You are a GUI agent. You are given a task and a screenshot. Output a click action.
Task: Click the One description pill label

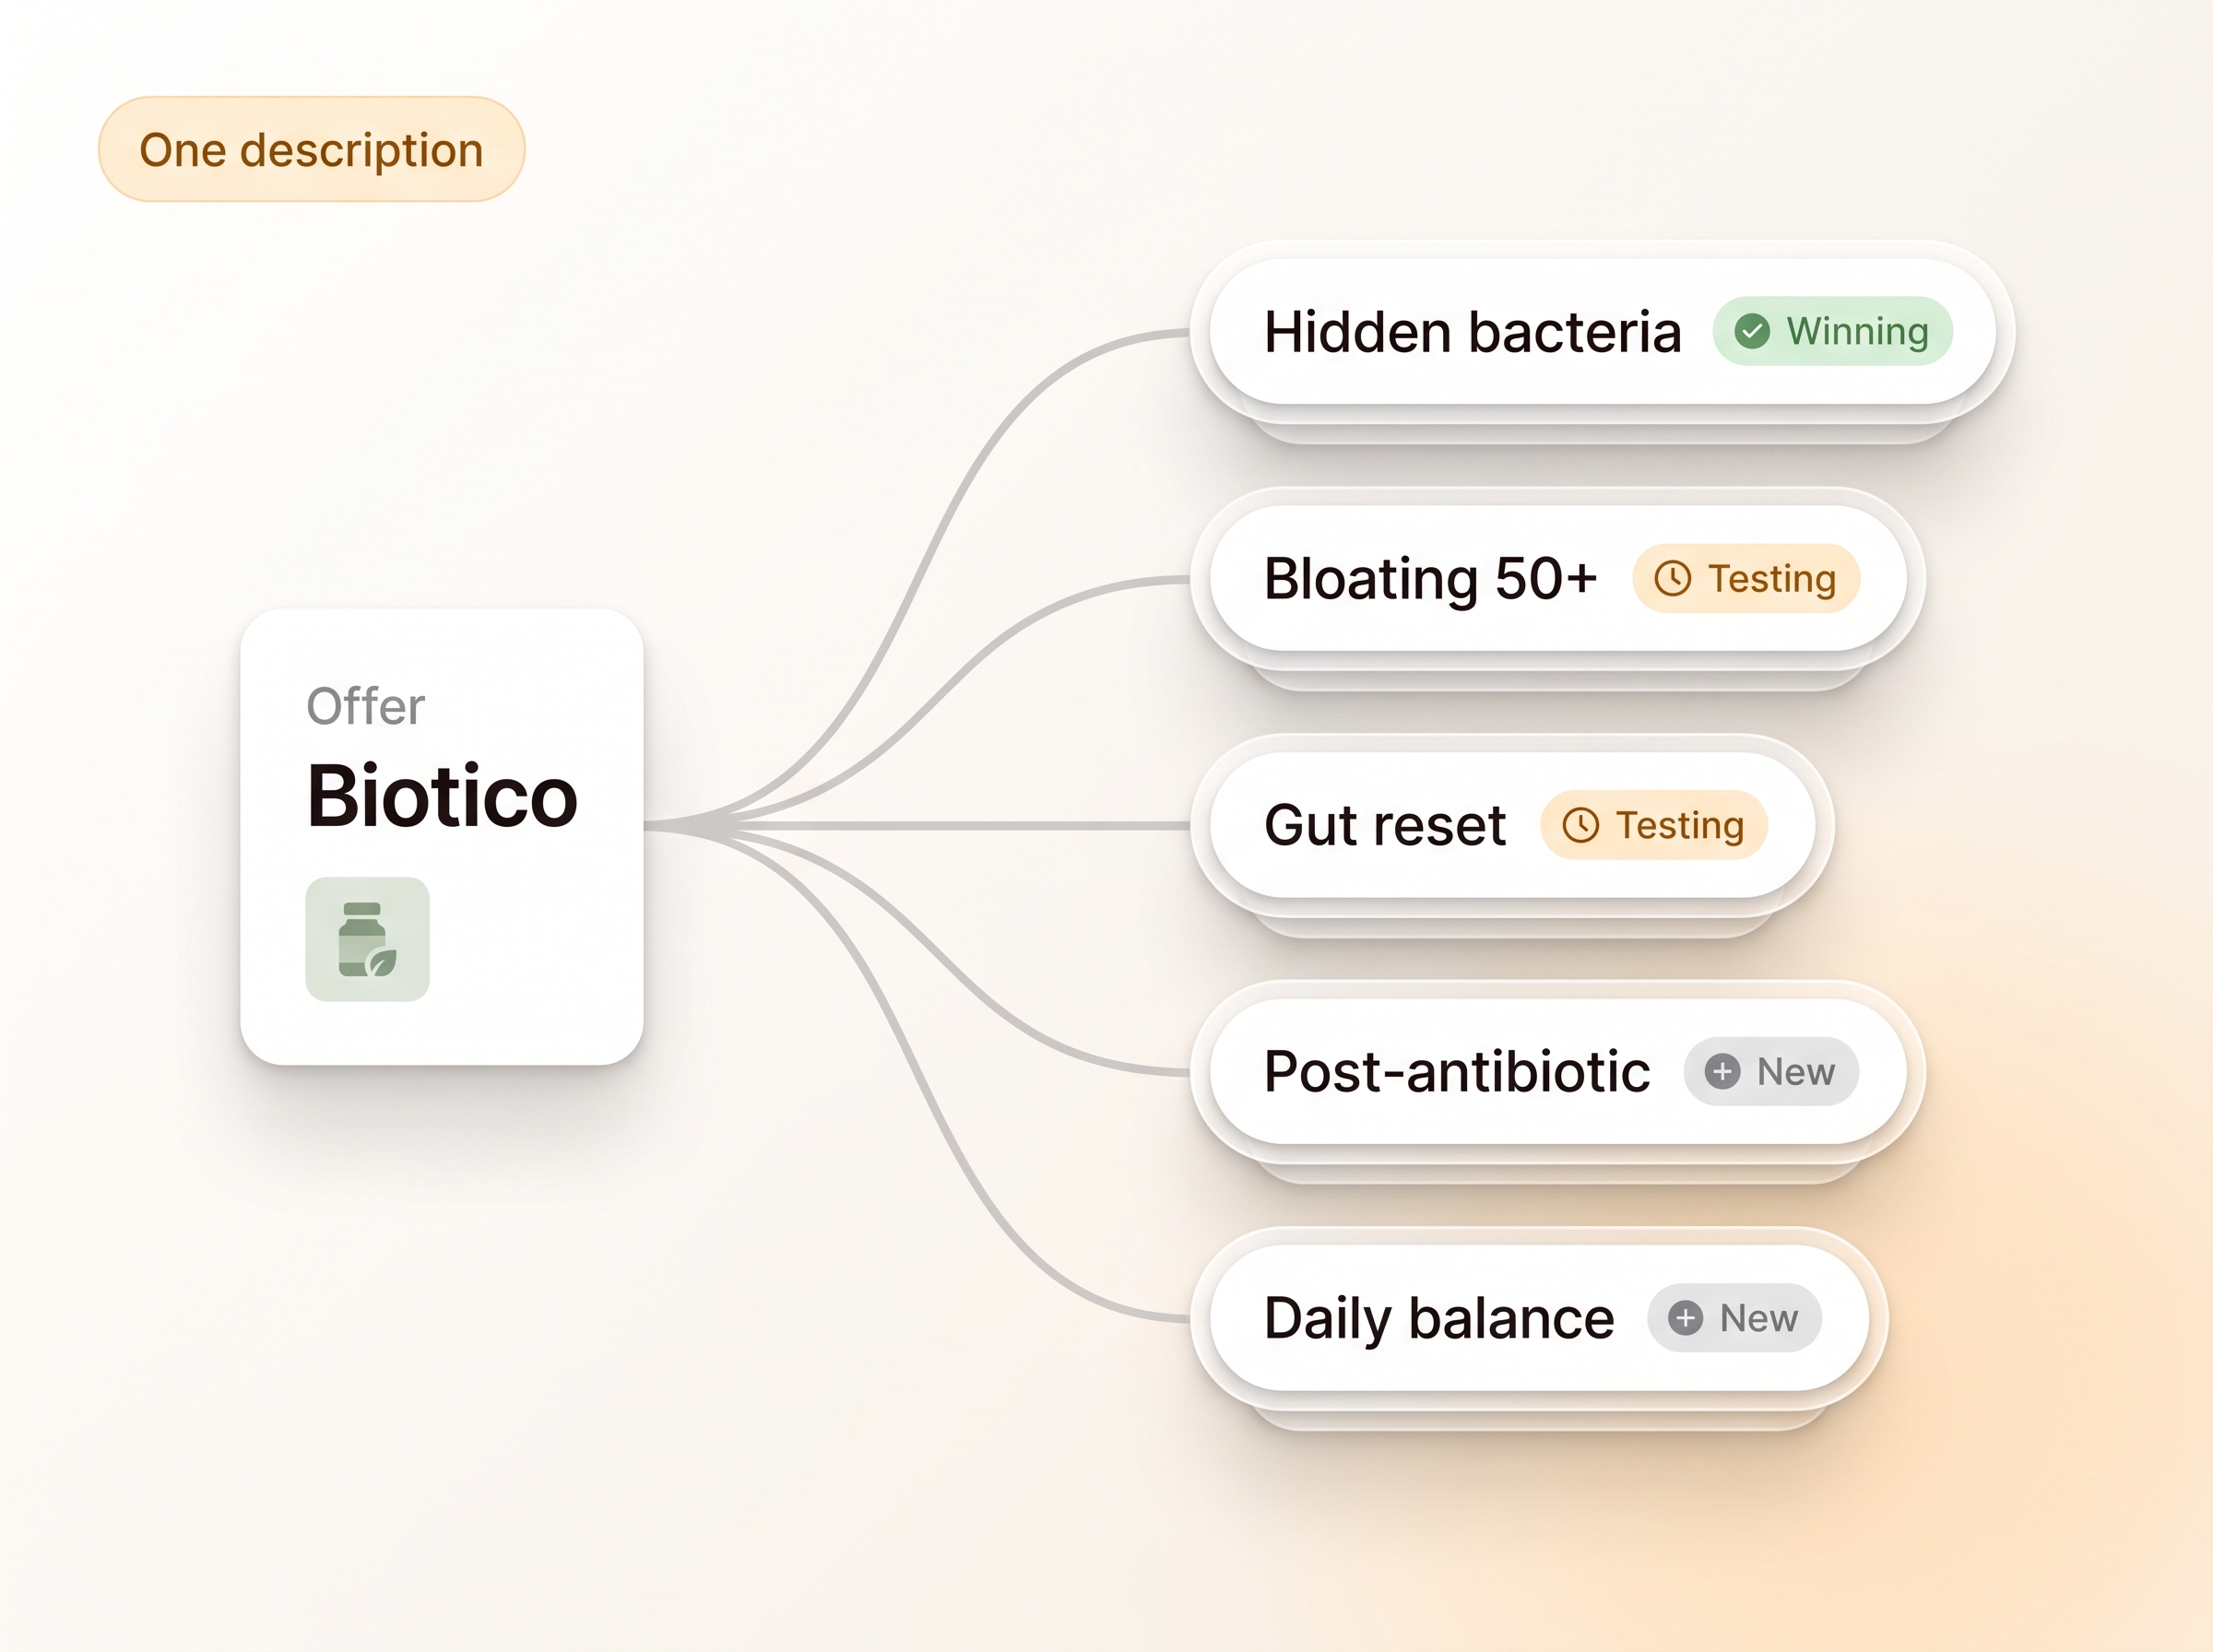click(311, 149)
